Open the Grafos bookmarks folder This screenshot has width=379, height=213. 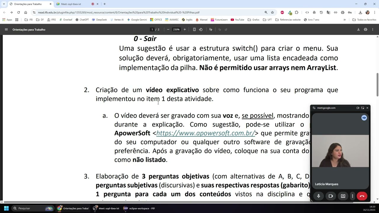(x=253, y=20)
